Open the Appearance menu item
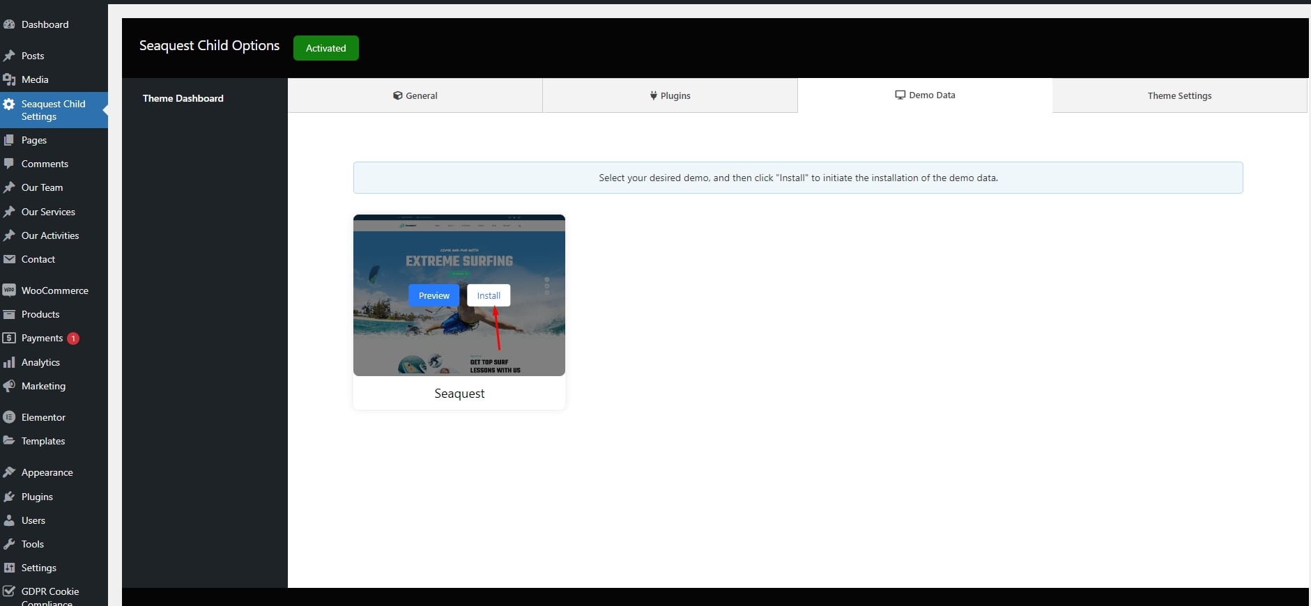The image size is (1311, 606). 54,472
